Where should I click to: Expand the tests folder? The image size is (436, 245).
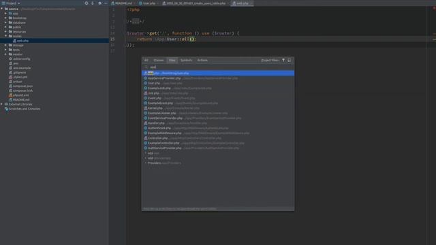tap(6, 50)
